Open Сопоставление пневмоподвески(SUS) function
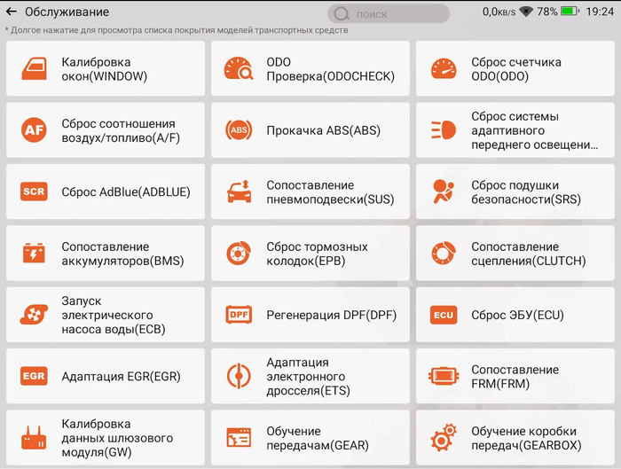This screenshot has width=621, height=469. pyautogui.click(x=310, y=192)
